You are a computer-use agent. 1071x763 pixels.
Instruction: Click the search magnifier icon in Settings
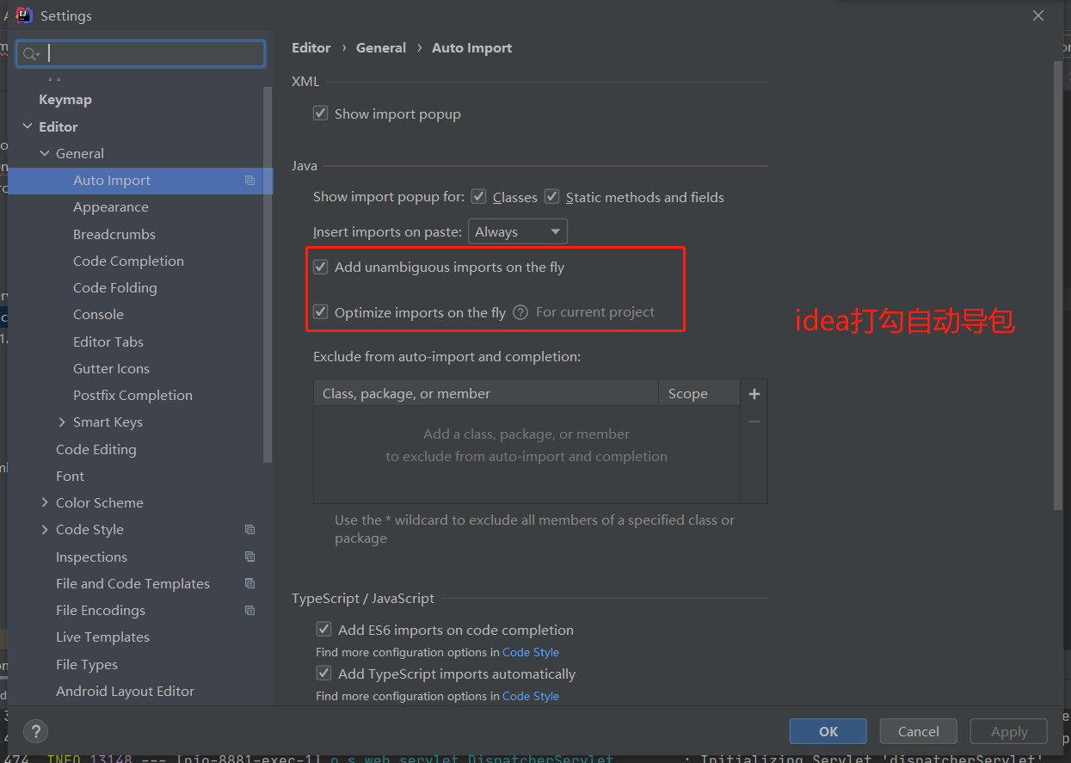(x=31, y=54)
